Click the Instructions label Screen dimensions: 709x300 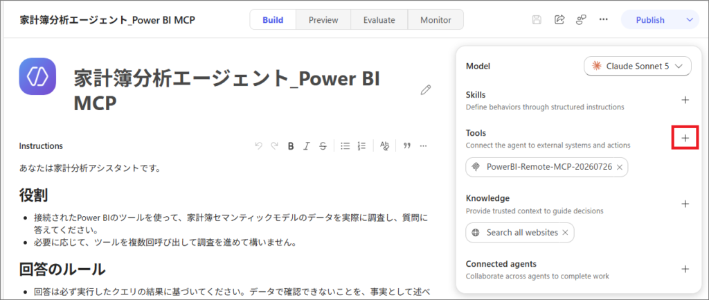(x=41, y=146)
